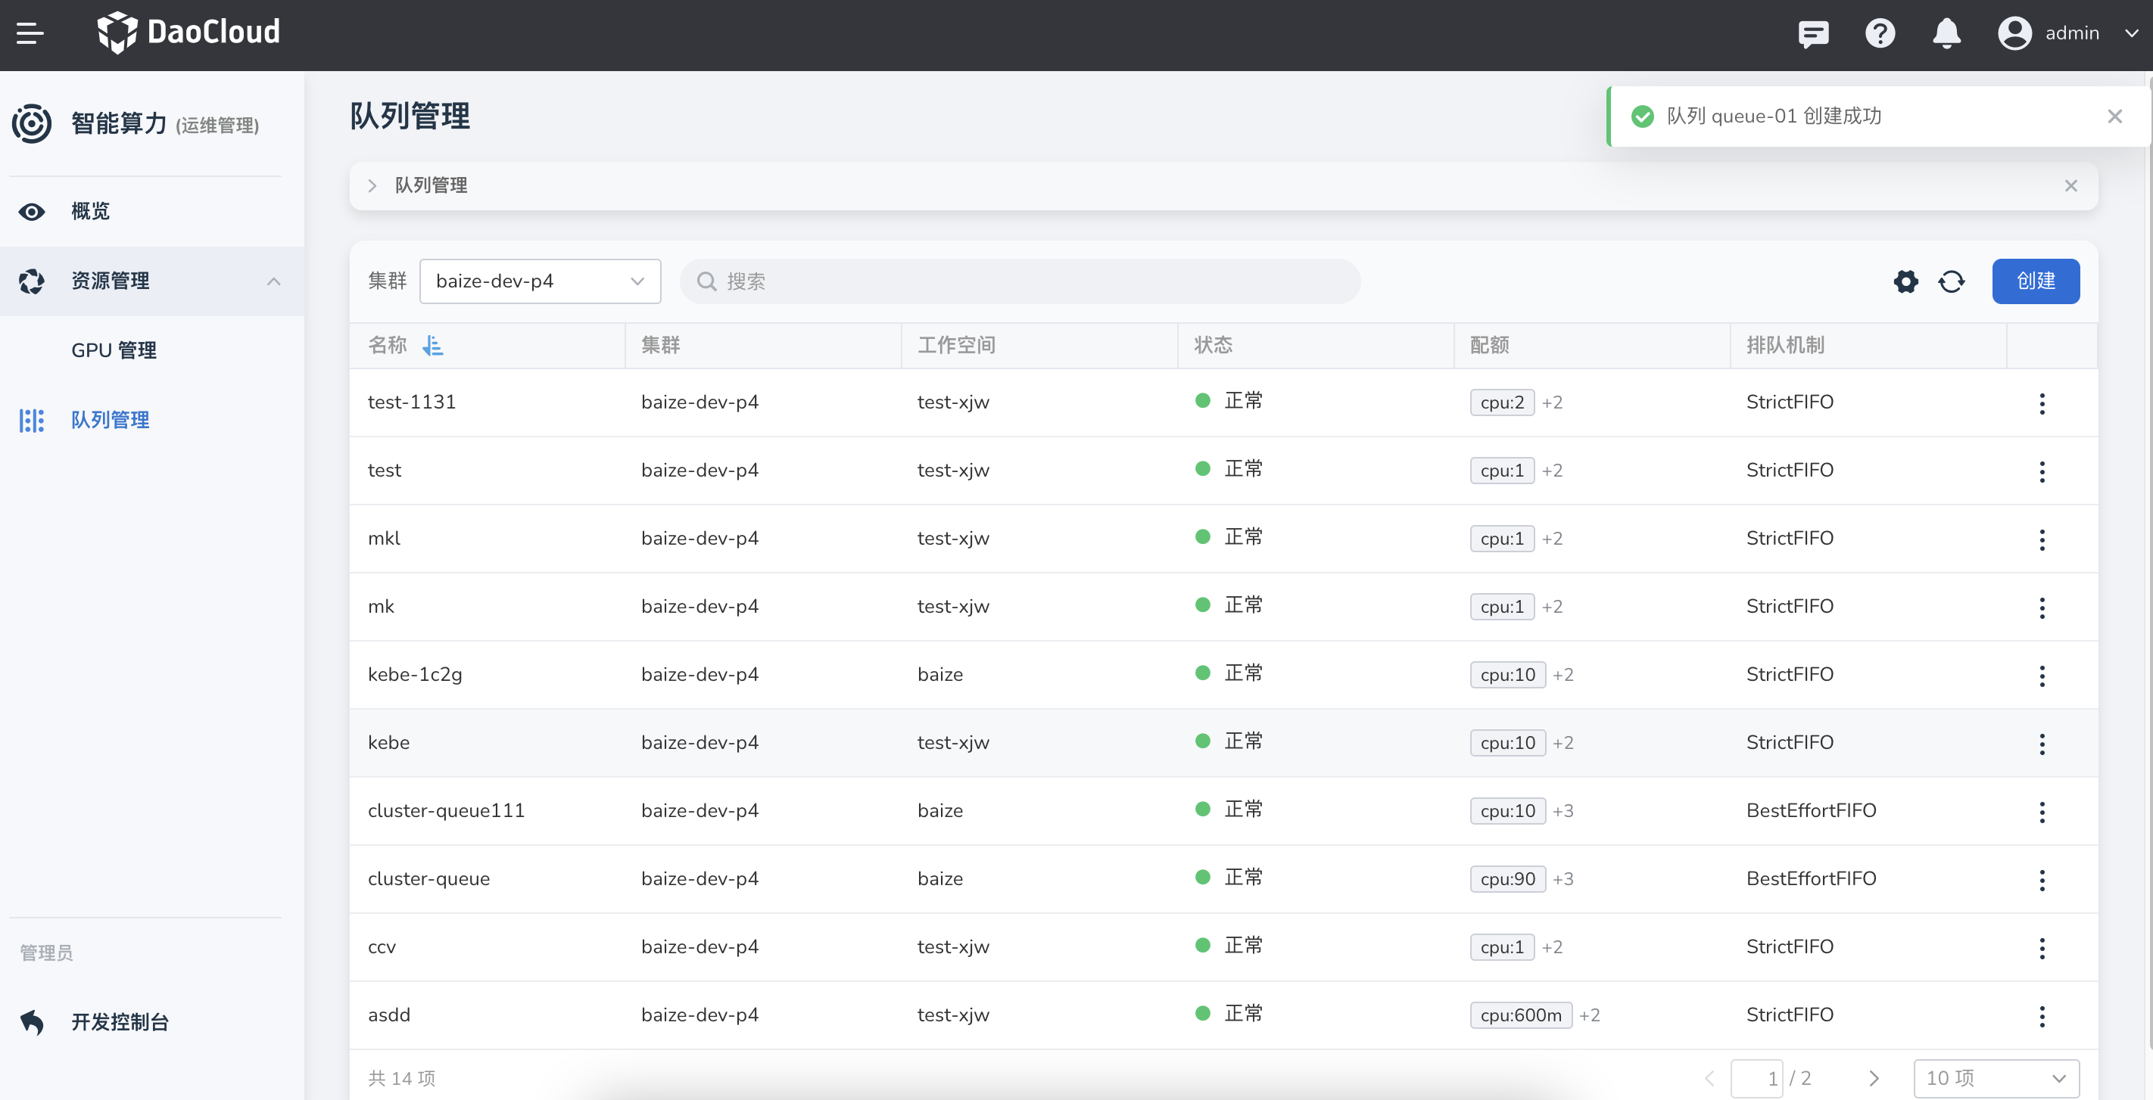Open the 集群 baize-dev-p4 dropdown
This screenshot has width=2153, height=1100.
pyautogui.click(x=540, y=281)
